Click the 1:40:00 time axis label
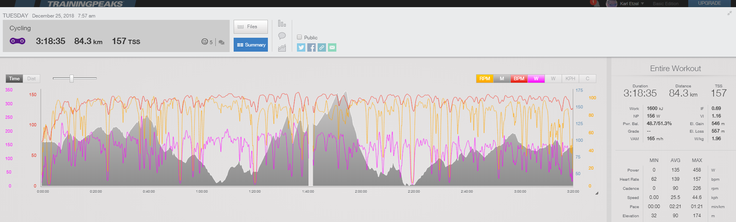 [x=308, y=191]
